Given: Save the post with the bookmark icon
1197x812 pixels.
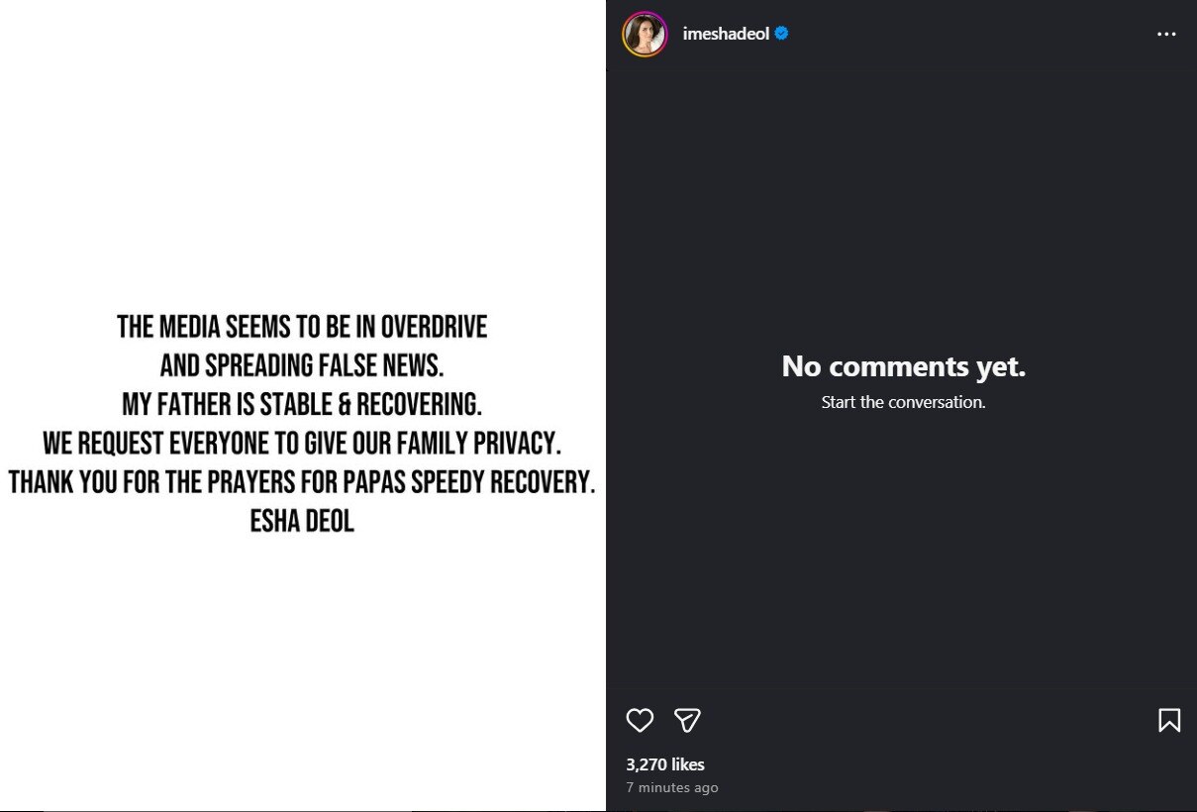Looking at the screenshot, I should tap(1168, 720).
